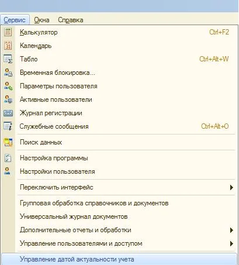Open the Справка menu
239x265 pixels.
tap(71, 20)
